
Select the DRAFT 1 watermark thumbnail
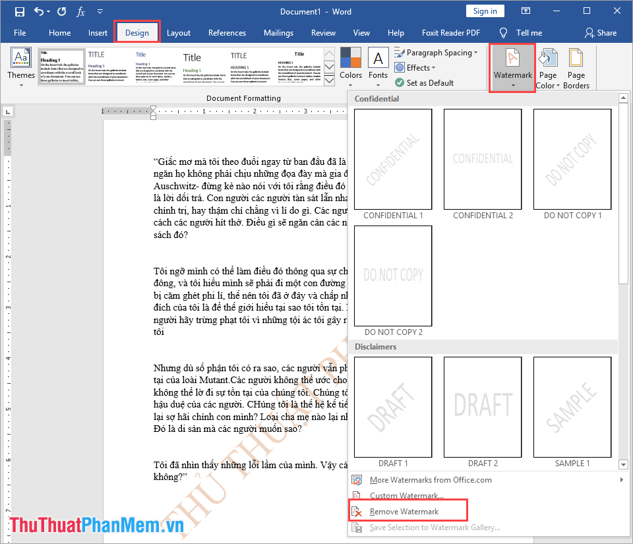pos(392,407)
